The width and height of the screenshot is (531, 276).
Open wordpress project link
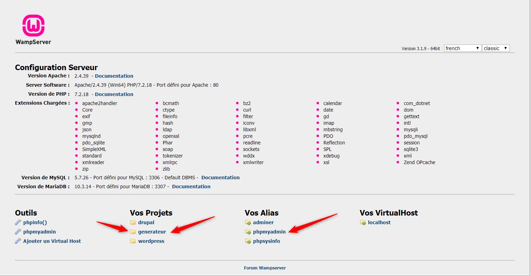(151, 241)
